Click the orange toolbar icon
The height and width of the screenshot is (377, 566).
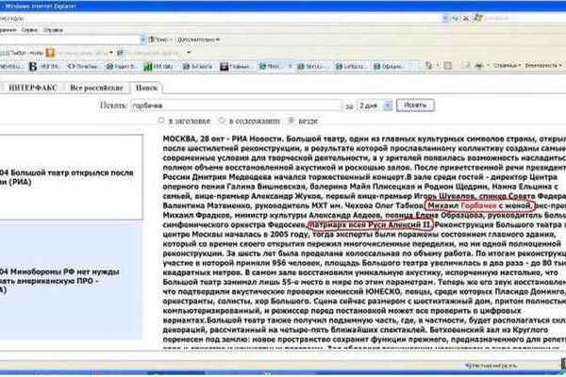(x=50, y=53)
